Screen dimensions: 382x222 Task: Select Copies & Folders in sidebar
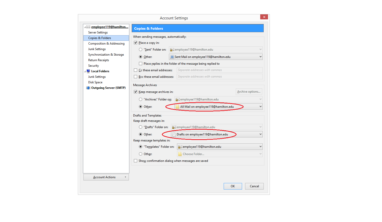click(106, 38)
